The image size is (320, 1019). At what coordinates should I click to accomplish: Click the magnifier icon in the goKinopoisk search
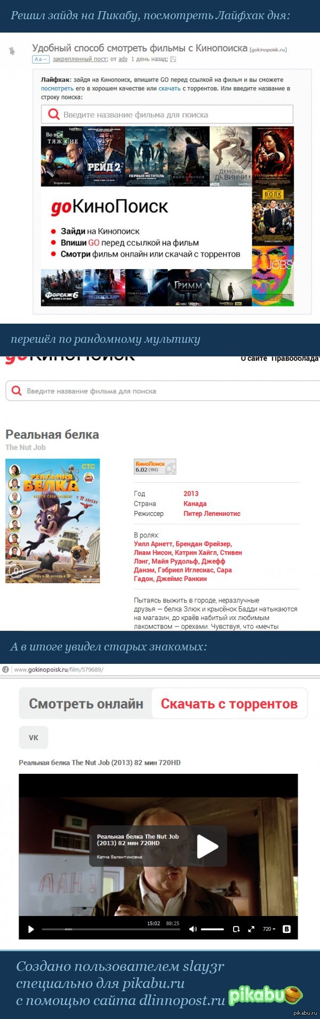(x=53, y=114)
